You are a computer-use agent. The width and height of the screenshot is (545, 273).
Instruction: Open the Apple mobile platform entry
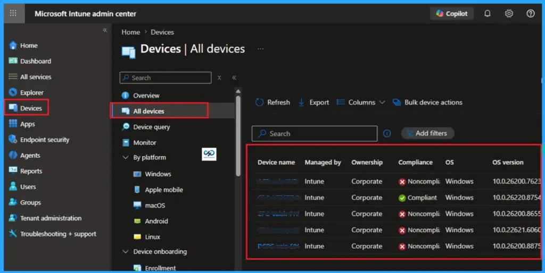coord(158,190)
